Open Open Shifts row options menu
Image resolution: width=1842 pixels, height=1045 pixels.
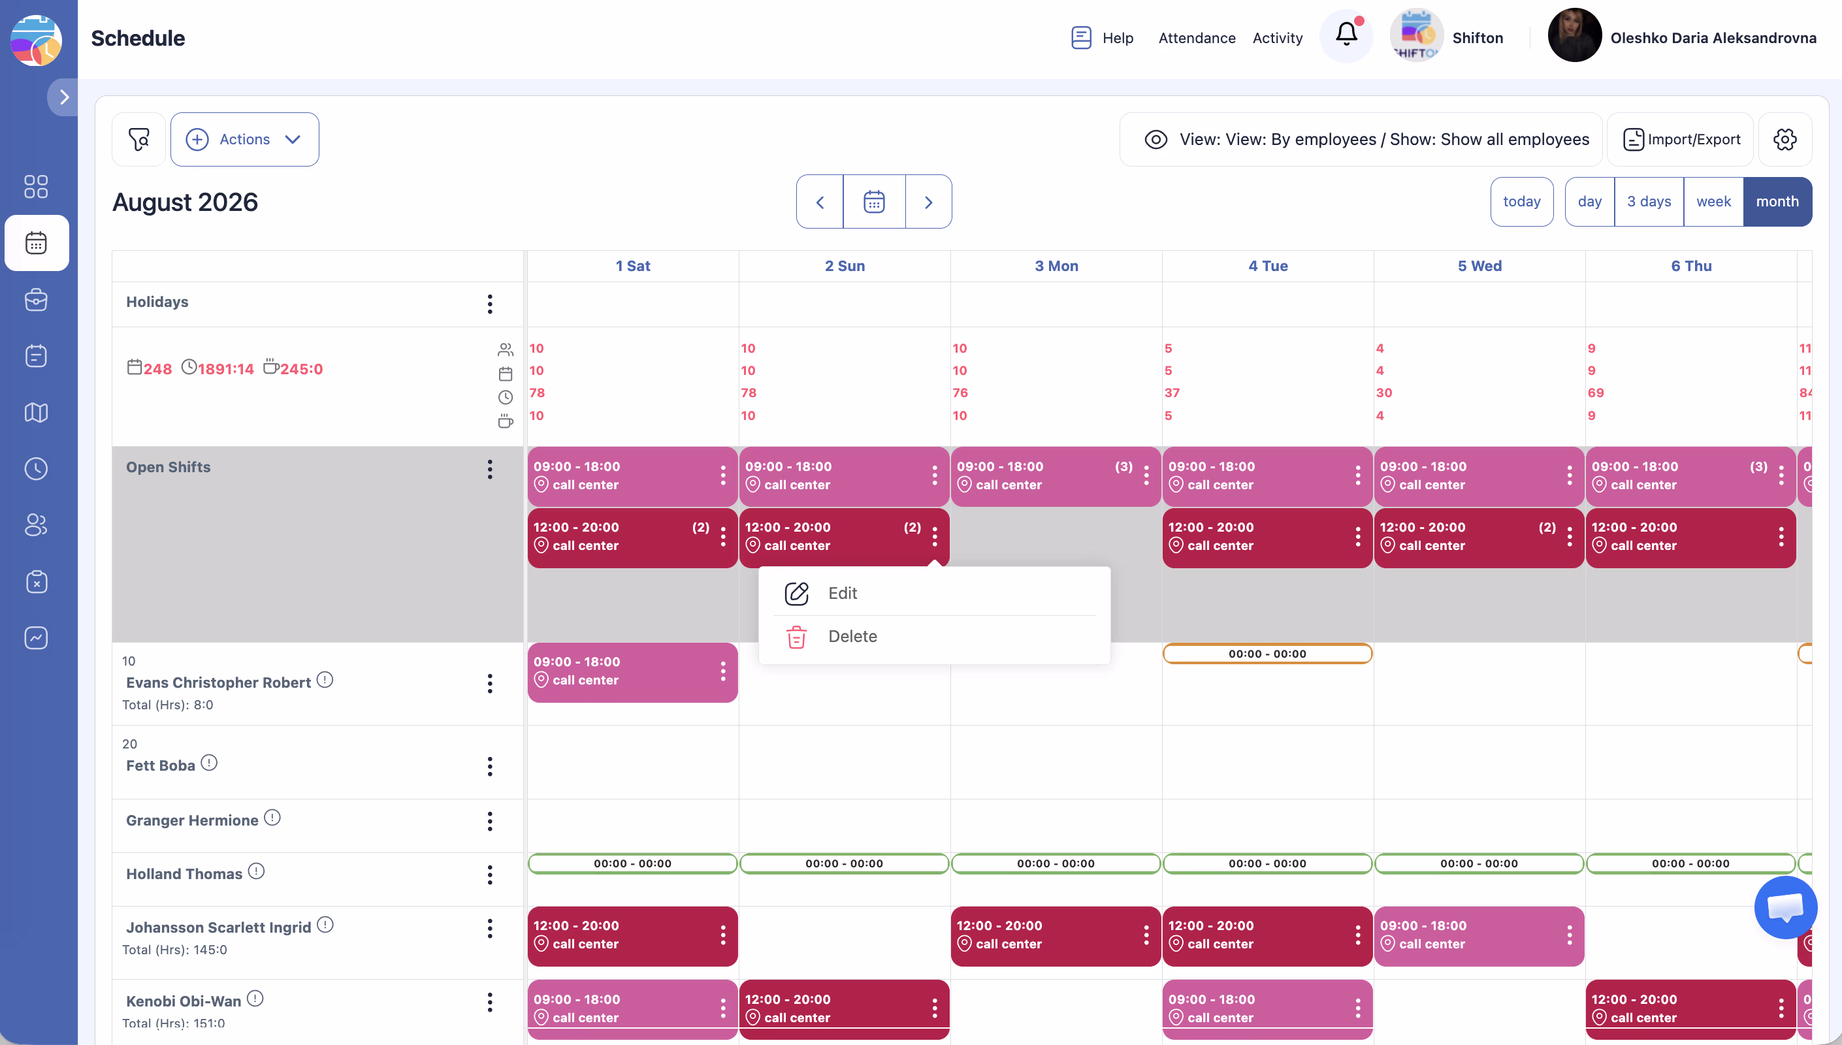pos(489,470)
